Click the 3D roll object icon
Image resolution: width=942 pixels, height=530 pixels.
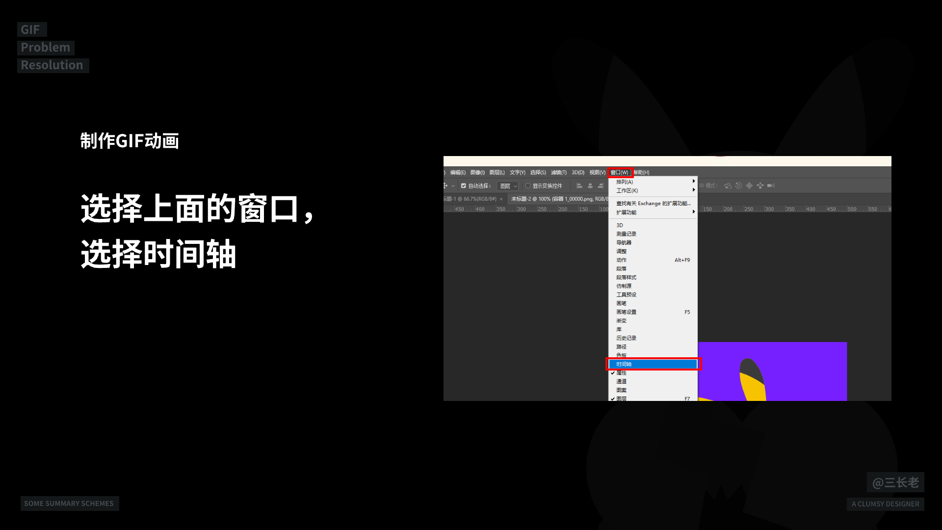coord(739,185)
